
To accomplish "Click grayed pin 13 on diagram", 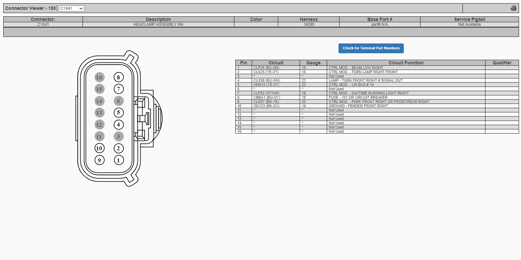I will pos(100,113).
